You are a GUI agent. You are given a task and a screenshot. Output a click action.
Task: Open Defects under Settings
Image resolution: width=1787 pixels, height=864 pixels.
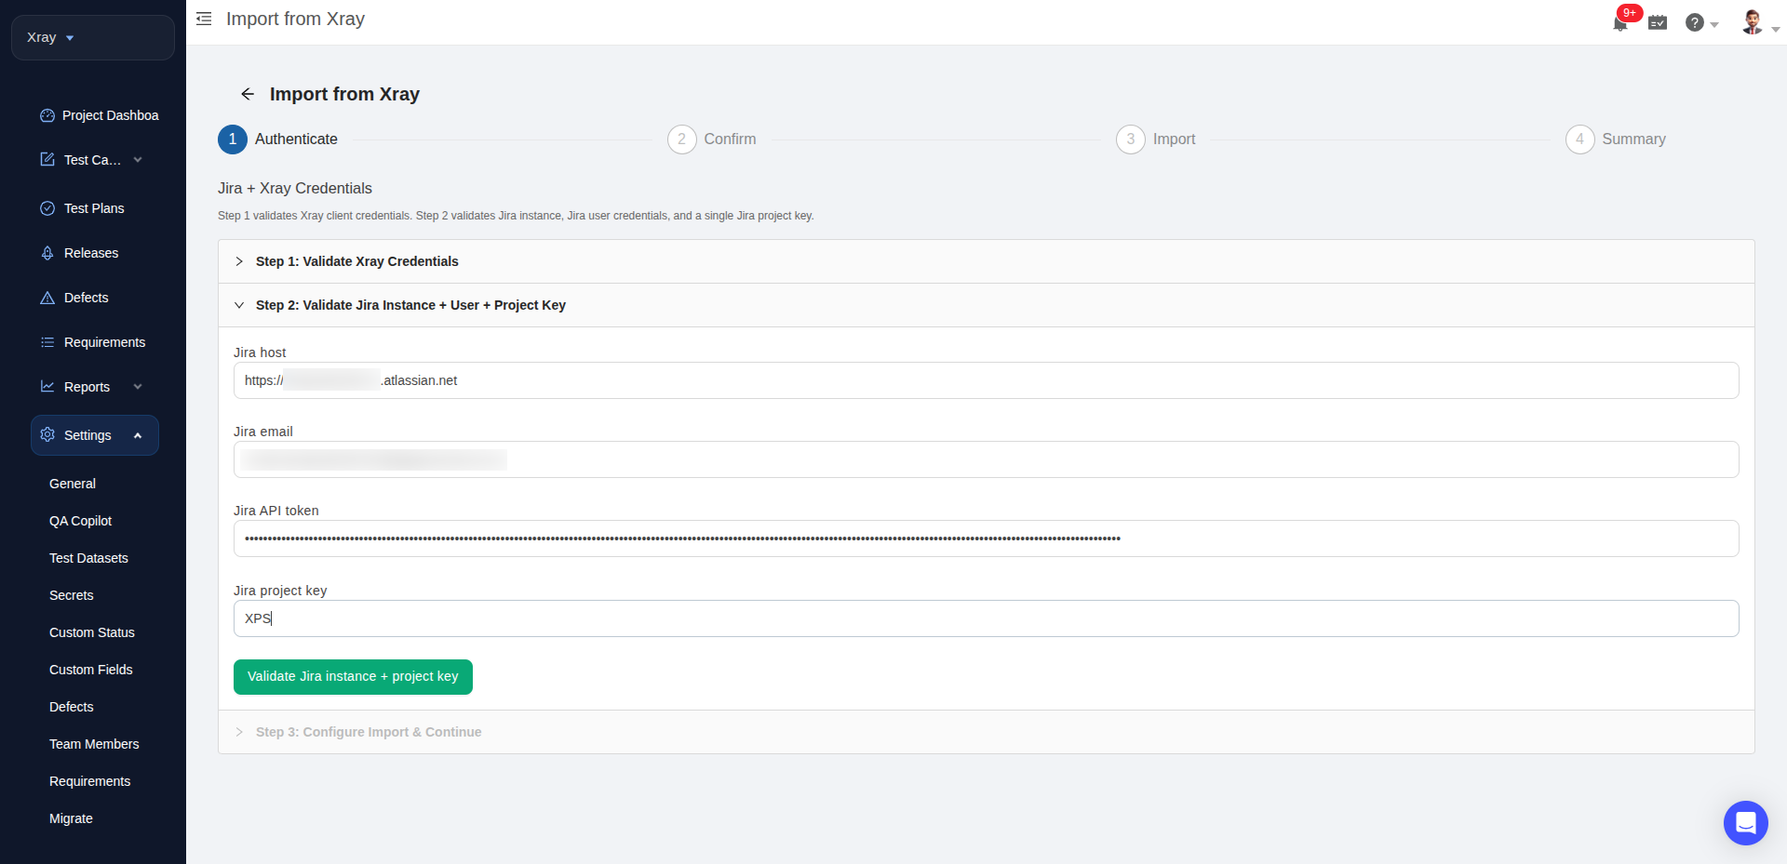coord(71,707)
